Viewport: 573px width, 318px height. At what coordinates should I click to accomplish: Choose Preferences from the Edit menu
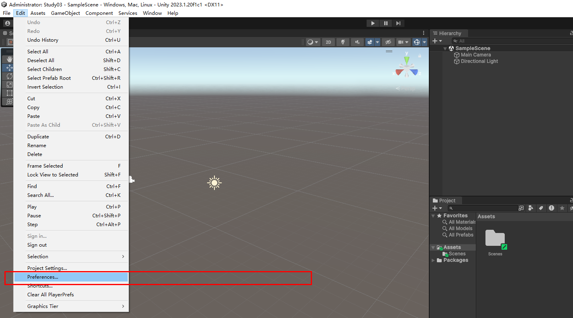pos(43,277)
